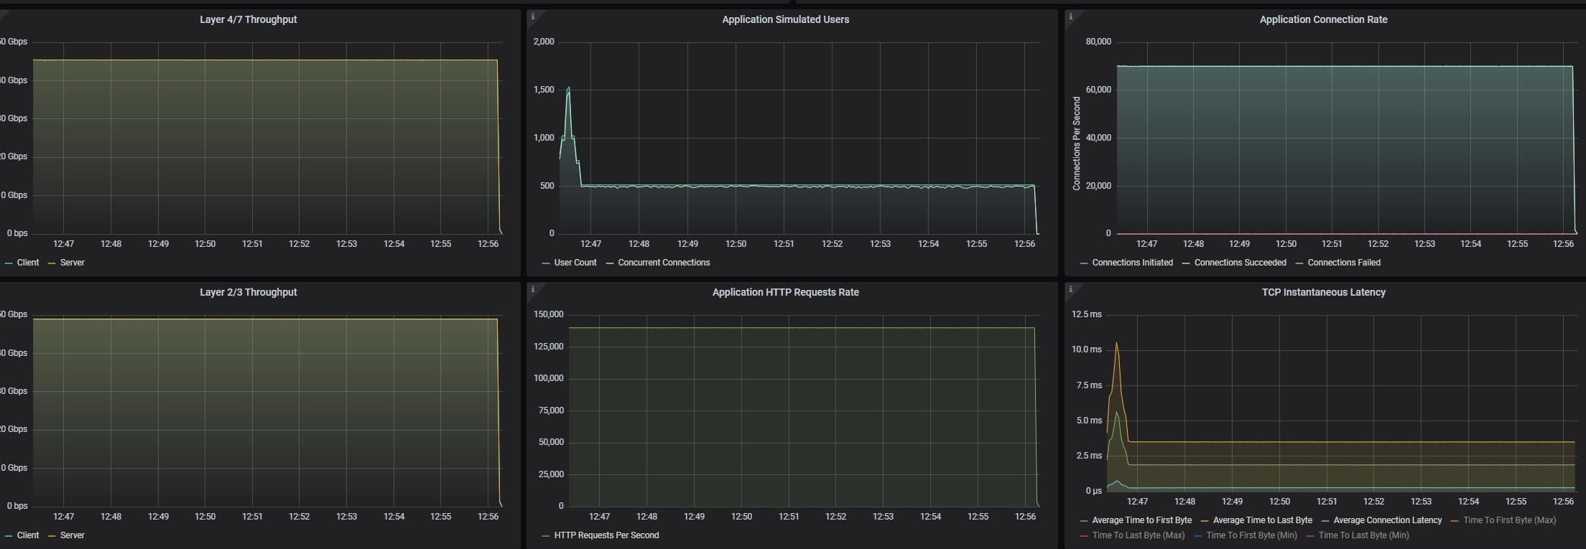Viewport: 1586px width, 549px height.
Task: Open the Application Connection Rate title menu
Action: 1323,19
